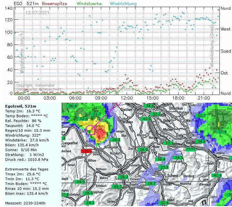The height and width of the screenshot is (207, 232).
Task: Click the 140 value on the speed axis
Action: [9, 8]
